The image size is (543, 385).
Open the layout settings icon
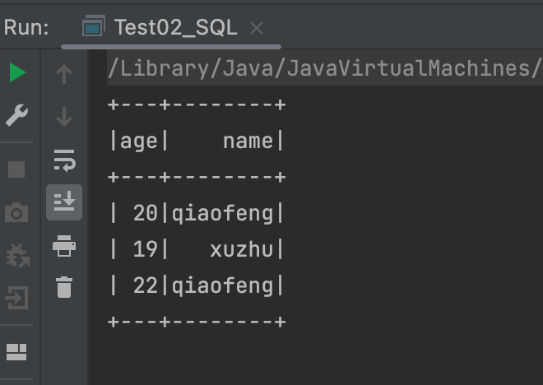(x=17, y=352)
